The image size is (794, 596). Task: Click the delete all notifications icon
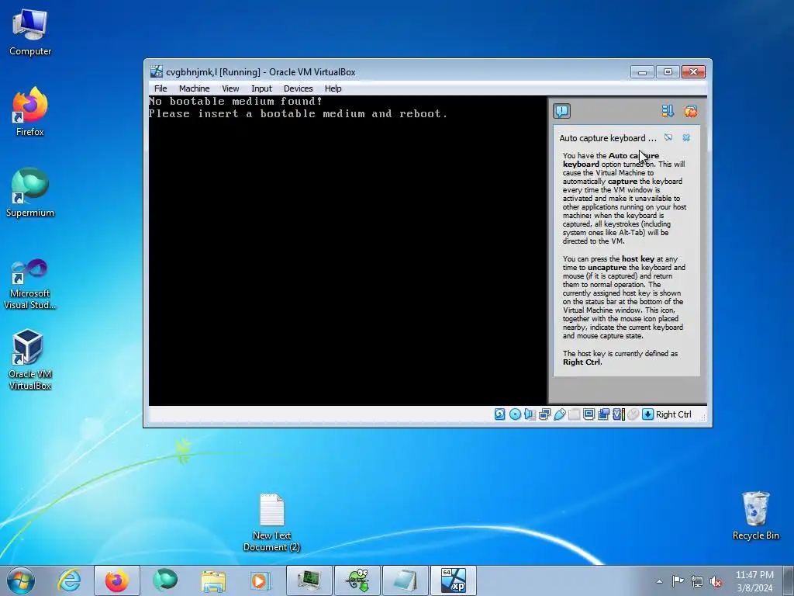[690, 111]
